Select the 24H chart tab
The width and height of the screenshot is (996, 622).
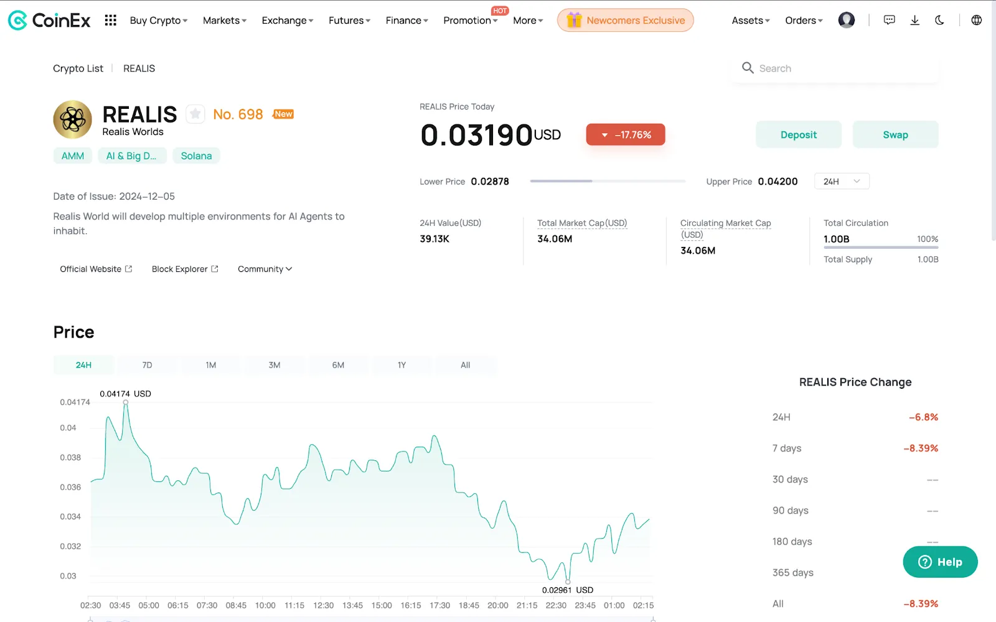[x=83, y=365]
